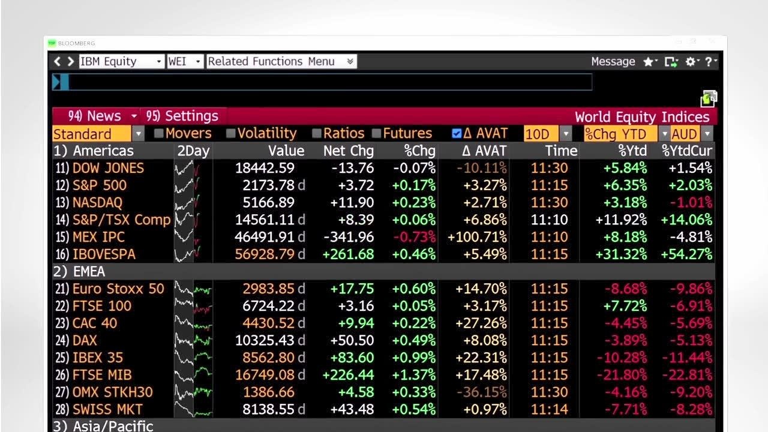
Task: Enable the Futures checkbox
Action: (376, 134)
